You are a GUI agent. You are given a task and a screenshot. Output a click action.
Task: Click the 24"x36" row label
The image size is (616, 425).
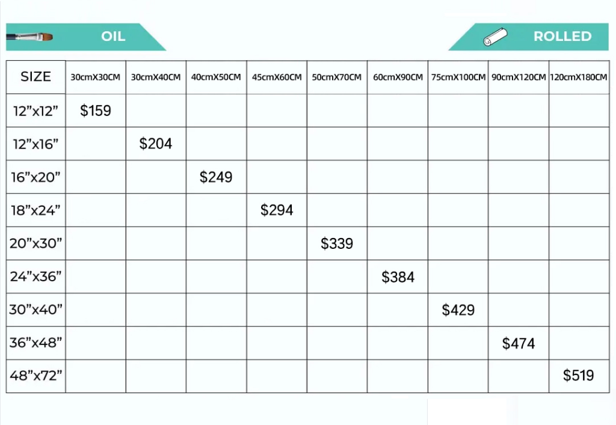(36, 277)
